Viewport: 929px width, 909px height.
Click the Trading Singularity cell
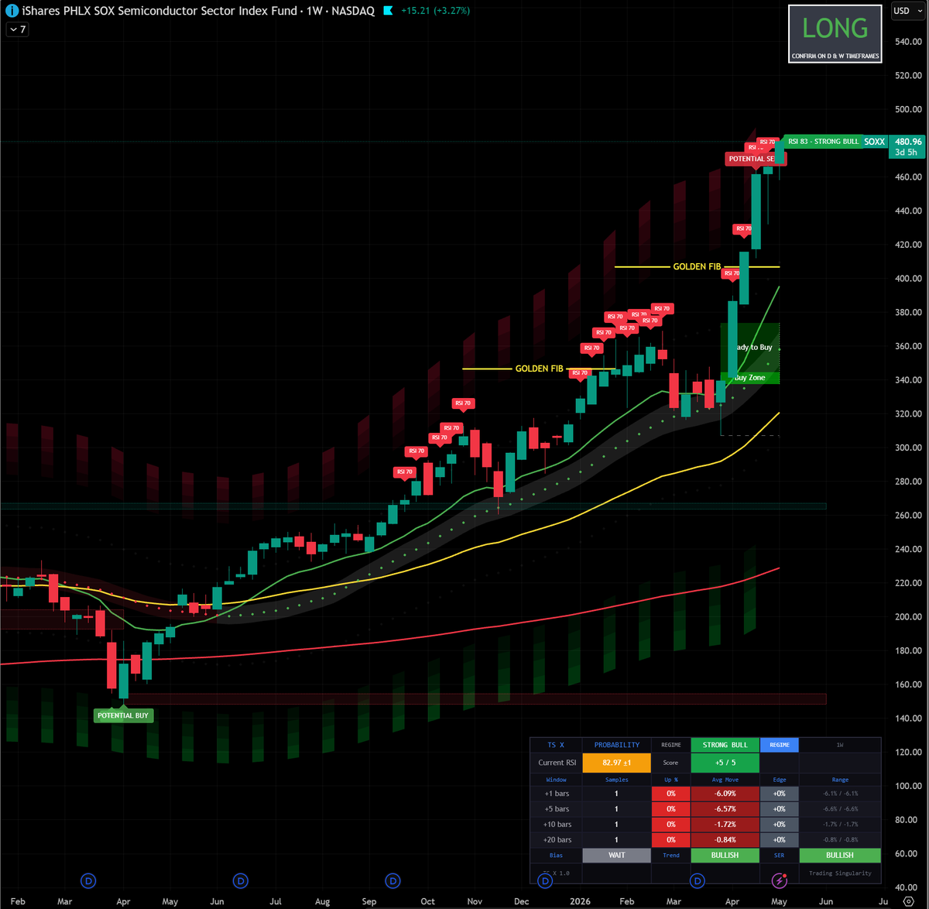840,873
